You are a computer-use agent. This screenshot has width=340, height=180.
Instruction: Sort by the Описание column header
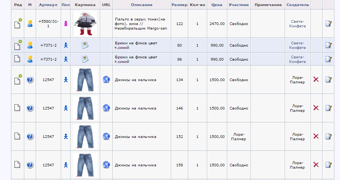coord(142,5)
